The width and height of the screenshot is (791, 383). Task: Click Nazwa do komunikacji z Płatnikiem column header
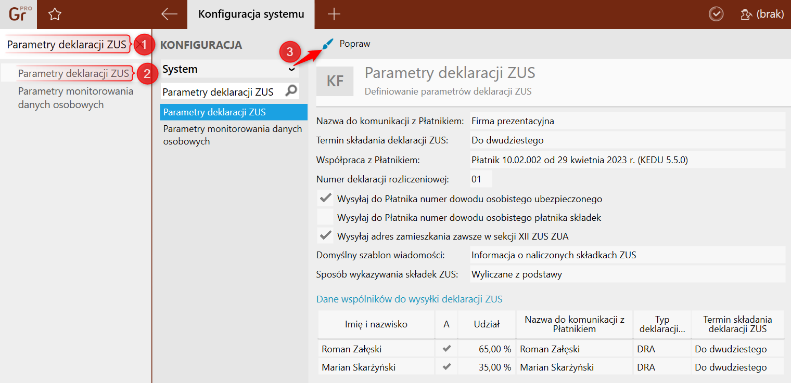coord(575,324)
